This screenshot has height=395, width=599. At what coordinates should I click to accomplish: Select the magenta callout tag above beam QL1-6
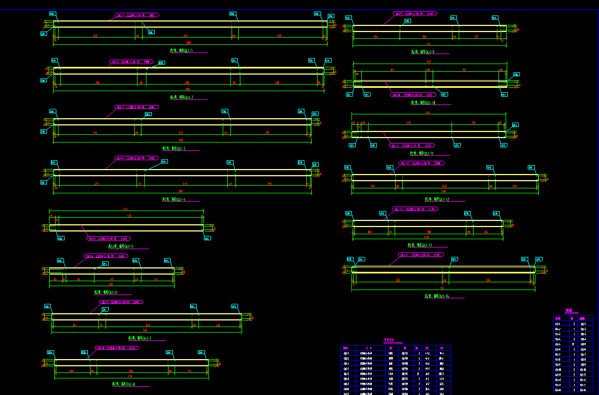pos(106,256)
